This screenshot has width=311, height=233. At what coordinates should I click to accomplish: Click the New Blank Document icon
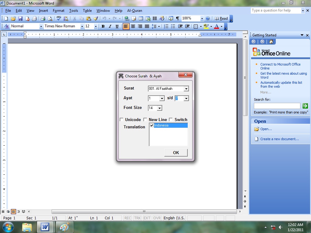click(x=6, y=19)
